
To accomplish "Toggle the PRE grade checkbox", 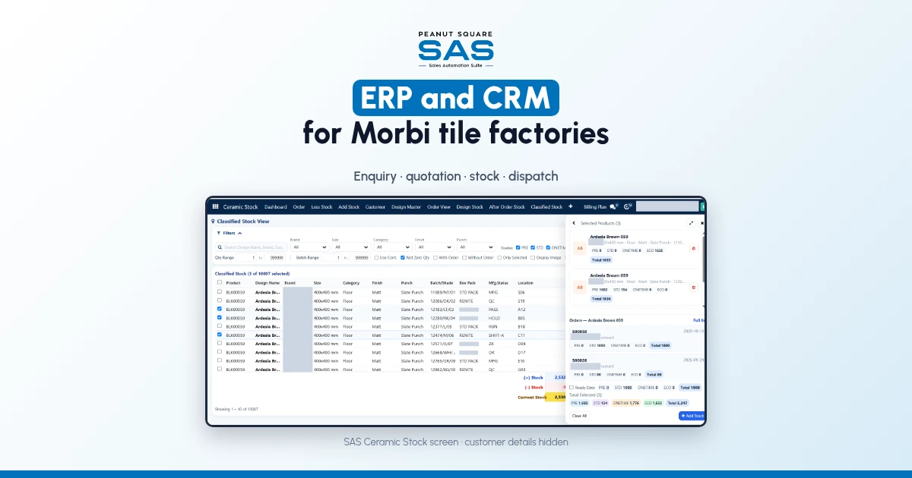I will (x=518, y=247).
